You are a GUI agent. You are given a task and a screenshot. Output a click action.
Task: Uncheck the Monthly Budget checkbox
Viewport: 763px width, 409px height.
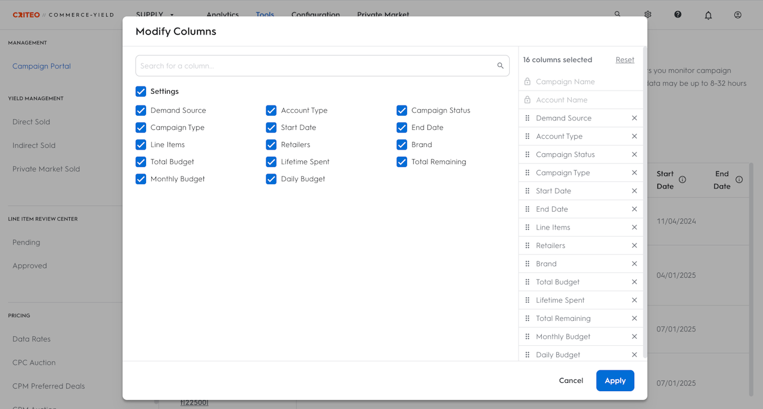[x=141, y=179]
